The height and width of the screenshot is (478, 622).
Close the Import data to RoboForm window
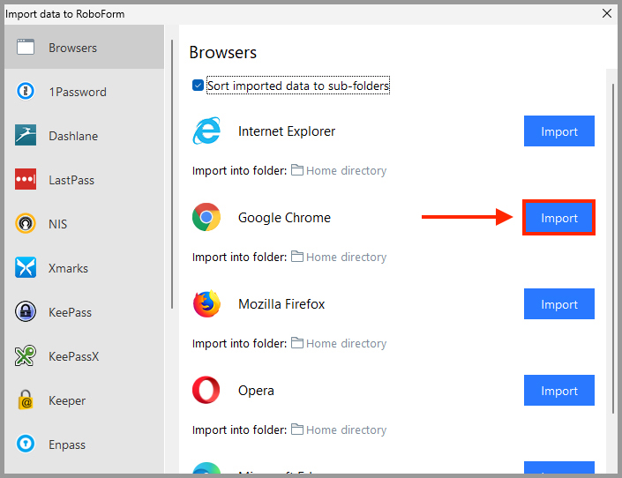coord(606,13)
